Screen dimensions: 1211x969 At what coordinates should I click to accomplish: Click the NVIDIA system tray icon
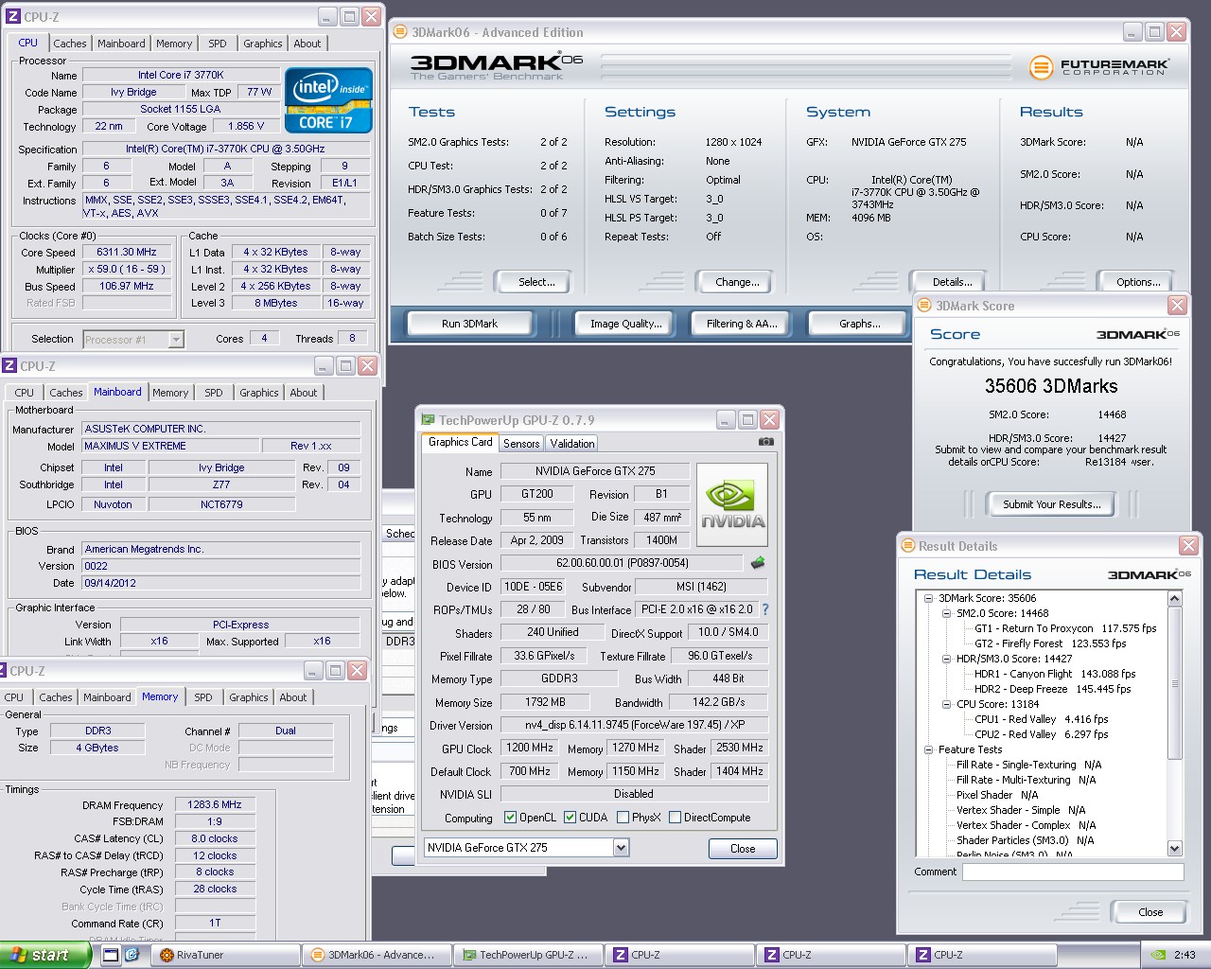pos(1157,955)
